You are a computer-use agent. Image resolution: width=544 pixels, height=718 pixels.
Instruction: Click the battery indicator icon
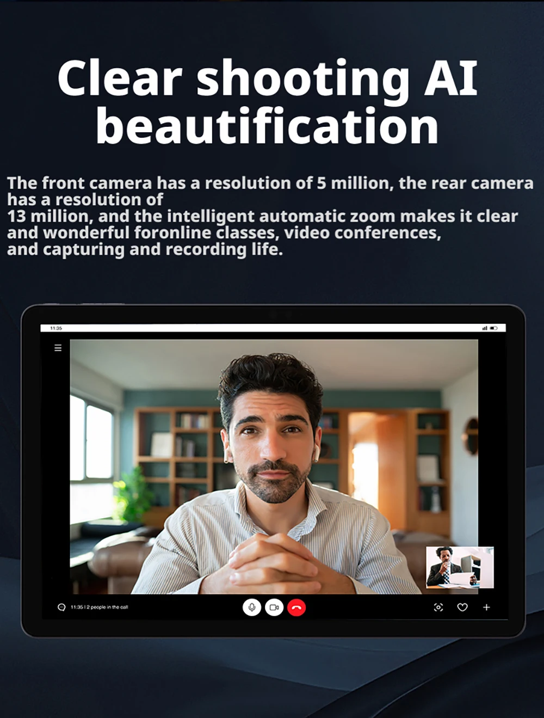point(494,328)
